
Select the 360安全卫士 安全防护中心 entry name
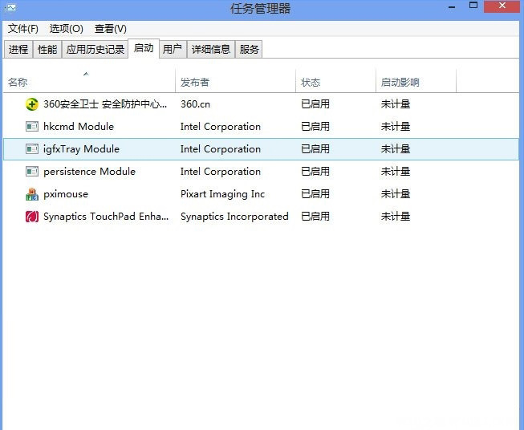tap(105, 104)
